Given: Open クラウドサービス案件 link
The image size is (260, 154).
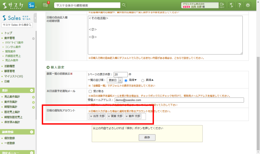Looking at the screenshot, I should (14, 42).
